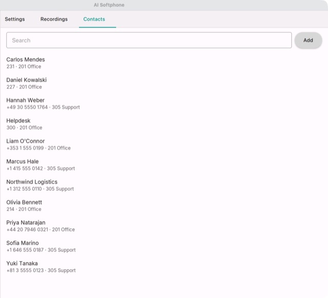The width and height of the screenshot is (328, 298).
Task: Click the Add contact button
Action: [x=308, y=40]
